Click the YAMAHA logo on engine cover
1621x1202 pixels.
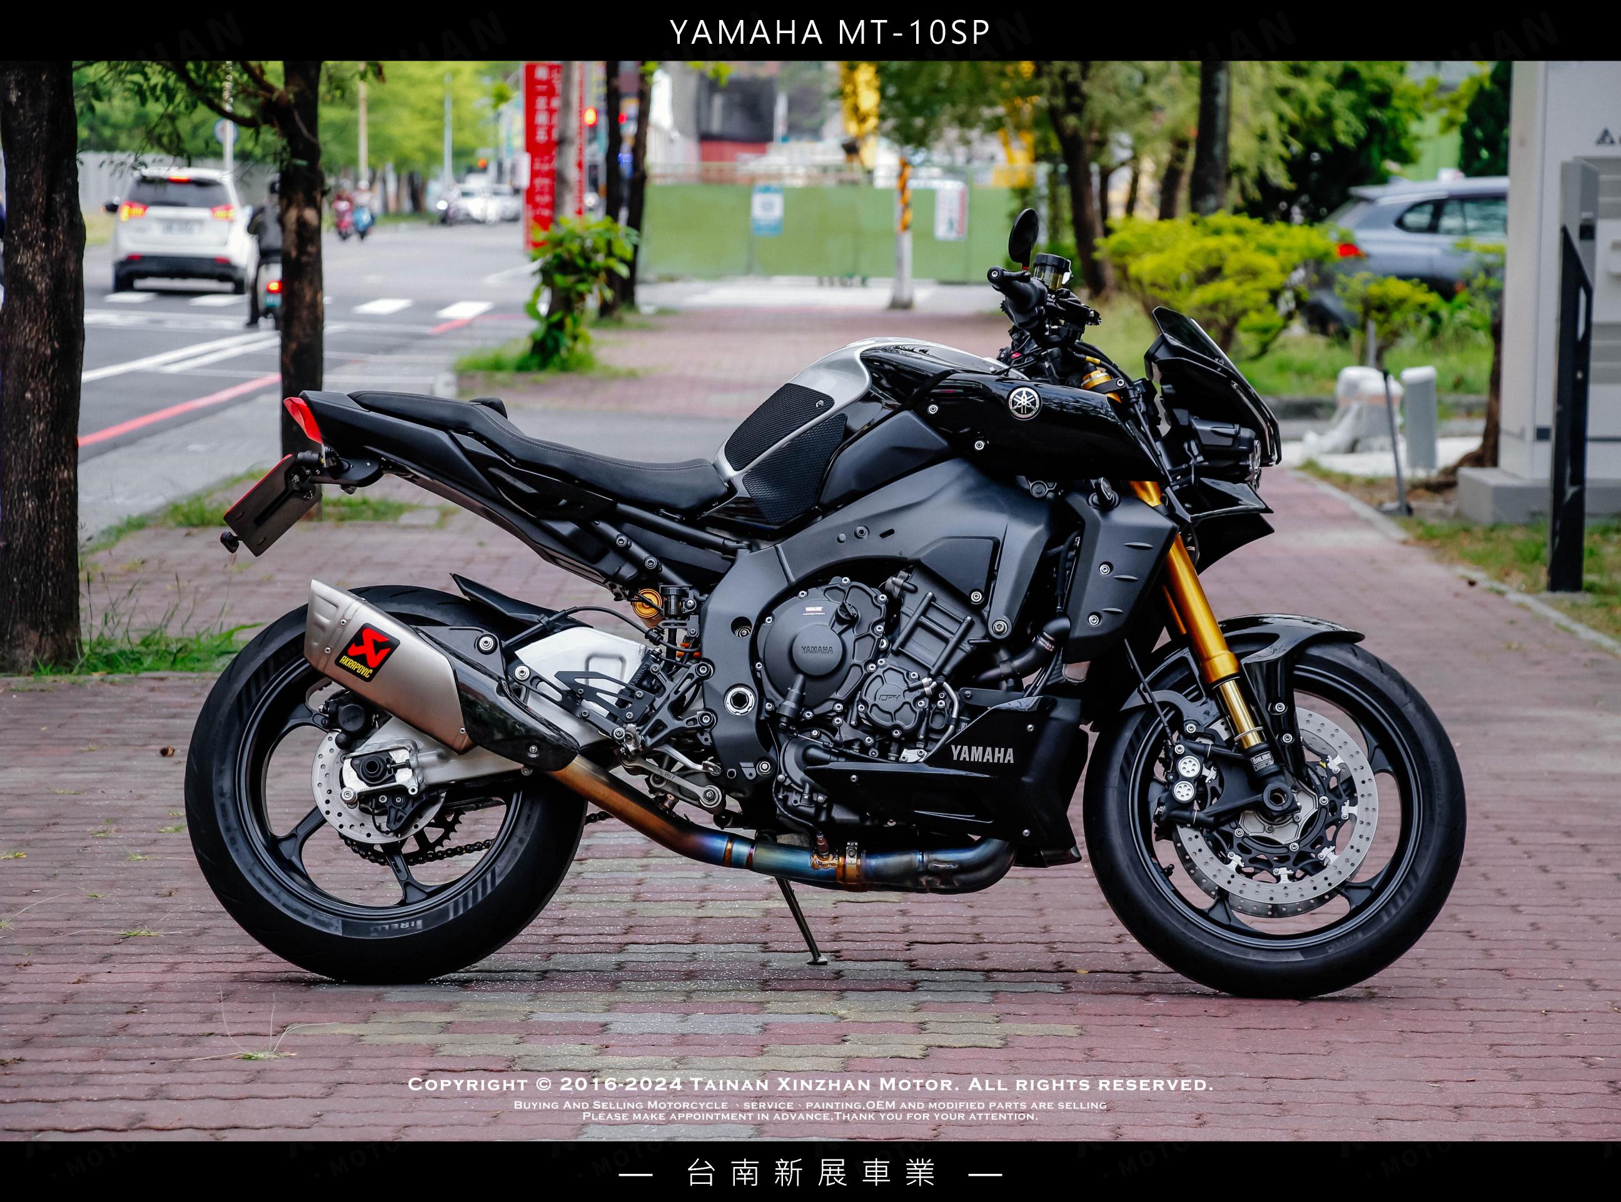coord(817,649)
